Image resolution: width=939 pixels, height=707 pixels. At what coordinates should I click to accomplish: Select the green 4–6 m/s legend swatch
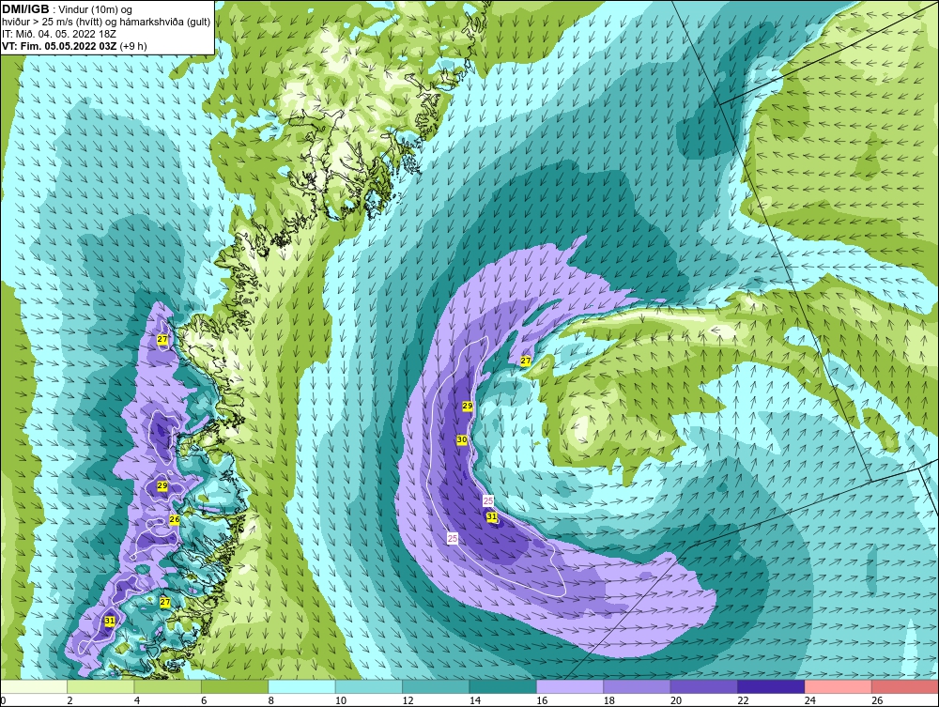[168, 686]
